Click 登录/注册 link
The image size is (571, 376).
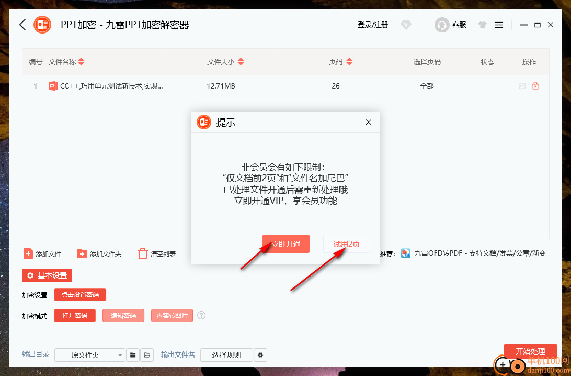(372, 25)
